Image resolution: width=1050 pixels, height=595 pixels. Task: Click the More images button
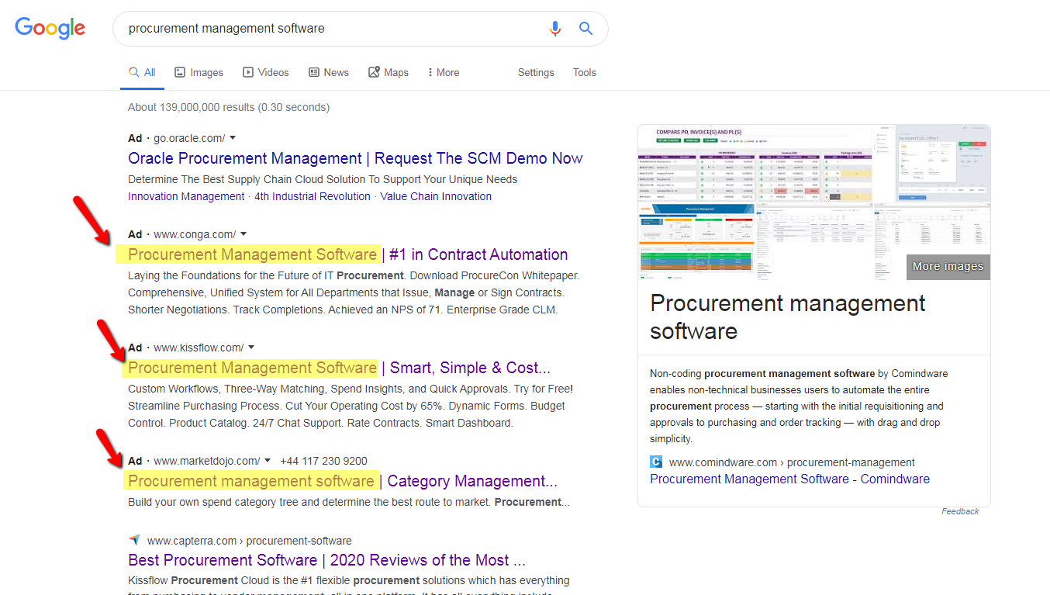(x=948, y=266)
